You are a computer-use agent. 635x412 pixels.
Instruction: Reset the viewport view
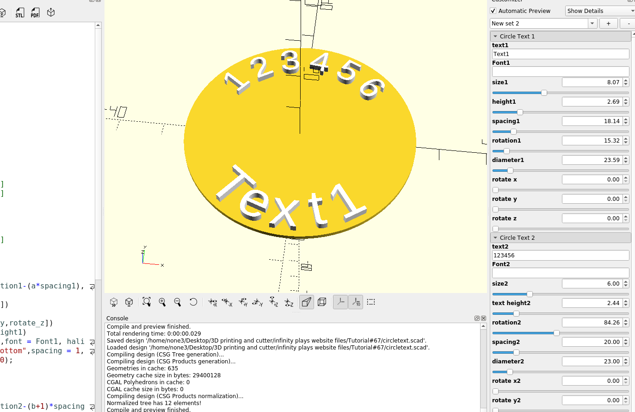tap(193, 302)
